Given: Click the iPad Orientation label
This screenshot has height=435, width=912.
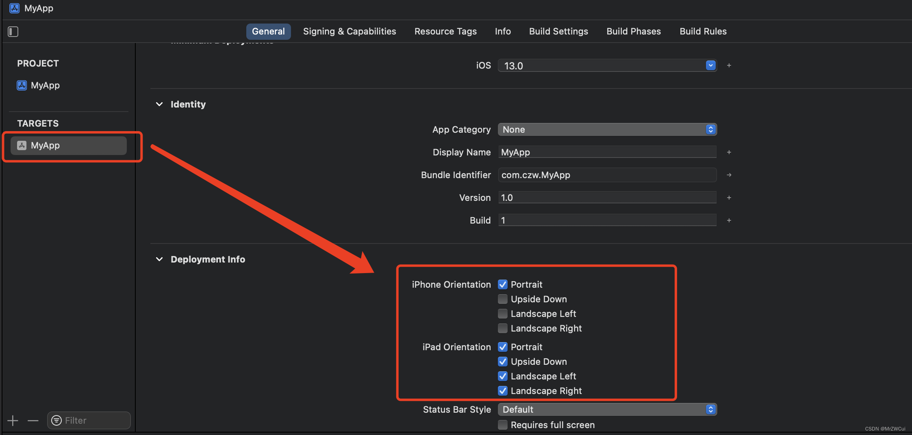Looking at the screenshot, I should (x=457, y=347).
